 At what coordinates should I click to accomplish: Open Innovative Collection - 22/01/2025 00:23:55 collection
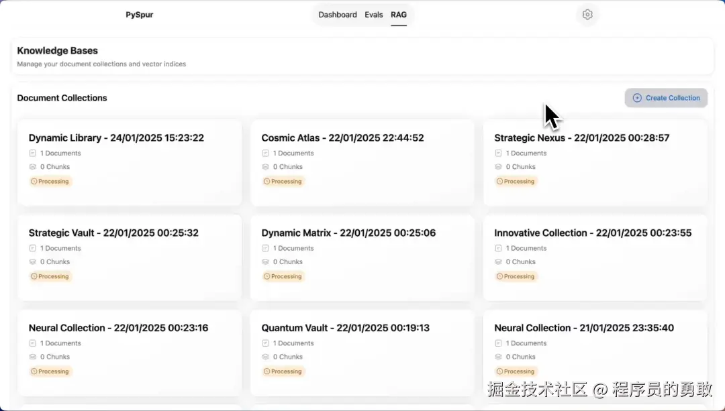pyautogui.click(x=595, y=257)
